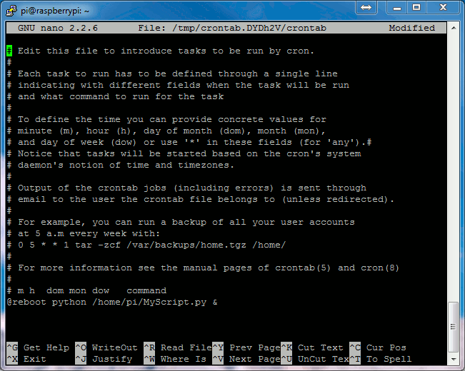This screenshot has width=465, height=371.
Task: Click the ^X Exit shortcut
Action: [26, 359]
